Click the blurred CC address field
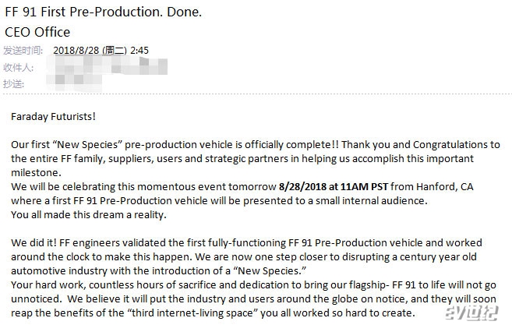Screen dimensions: 512x332 pyautogui.click(x=74, y=83)
